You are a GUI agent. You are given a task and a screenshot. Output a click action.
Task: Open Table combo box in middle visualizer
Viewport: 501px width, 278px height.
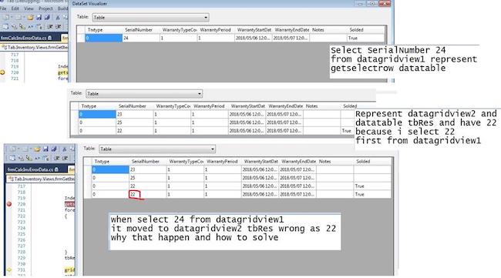tap(144, 93)
